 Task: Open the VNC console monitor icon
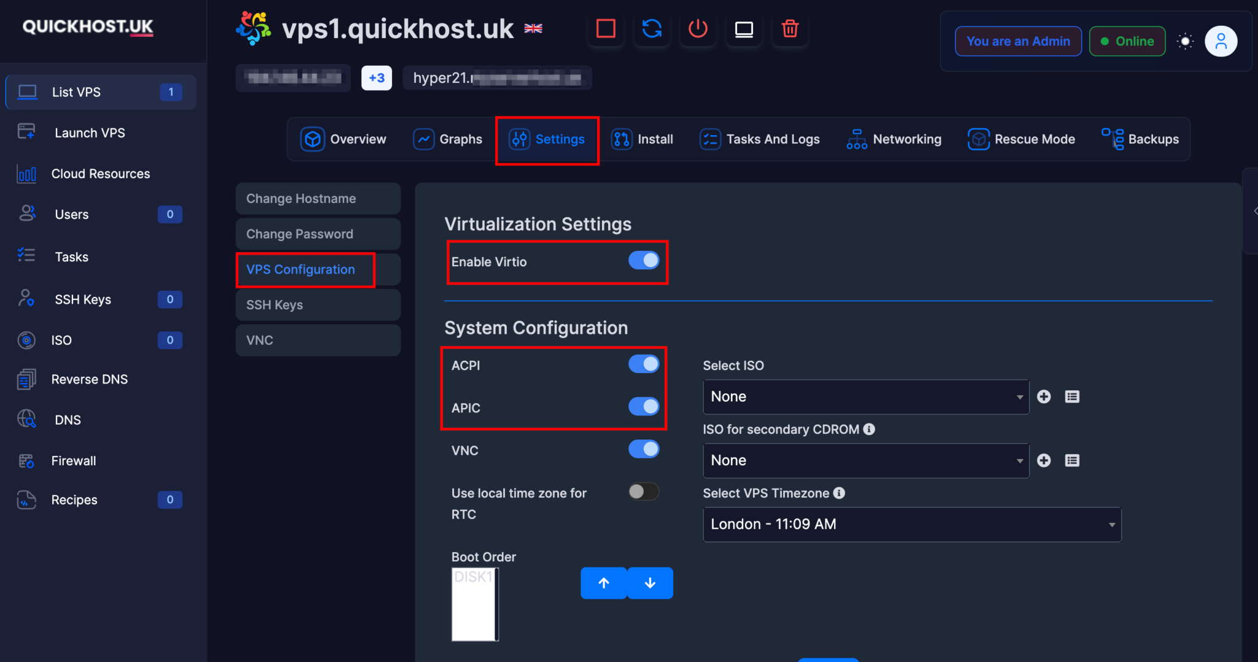(x=744, y=29)
